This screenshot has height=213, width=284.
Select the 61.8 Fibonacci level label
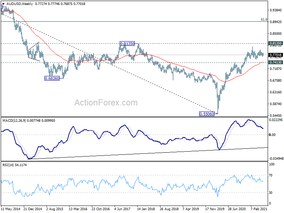point(264,20)
